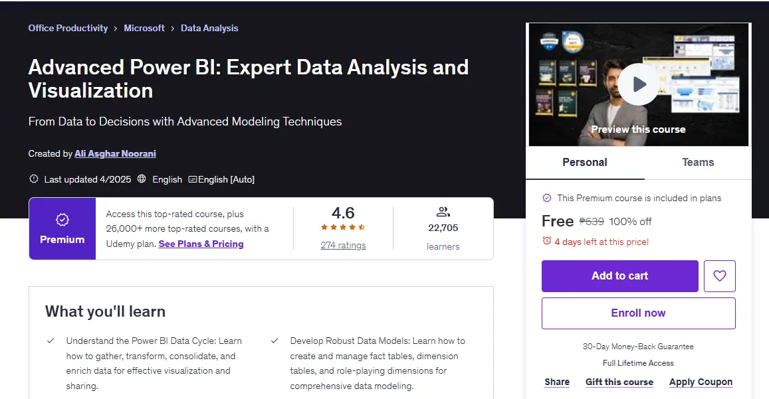Click Full Lifetime Access text

[x=638, y=363]
